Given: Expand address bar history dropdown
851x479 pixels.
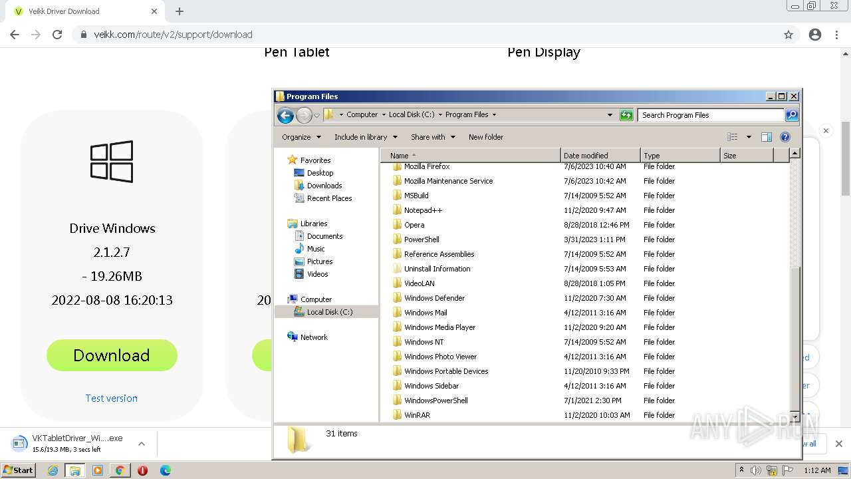Looking at the screenshot, I should click(610, 115).
